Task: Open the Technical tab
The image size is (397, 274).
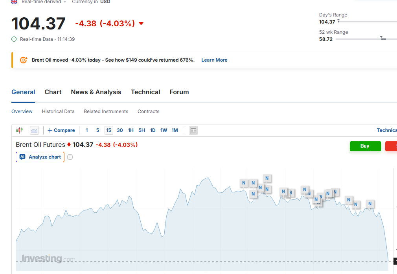Action: 145,92
